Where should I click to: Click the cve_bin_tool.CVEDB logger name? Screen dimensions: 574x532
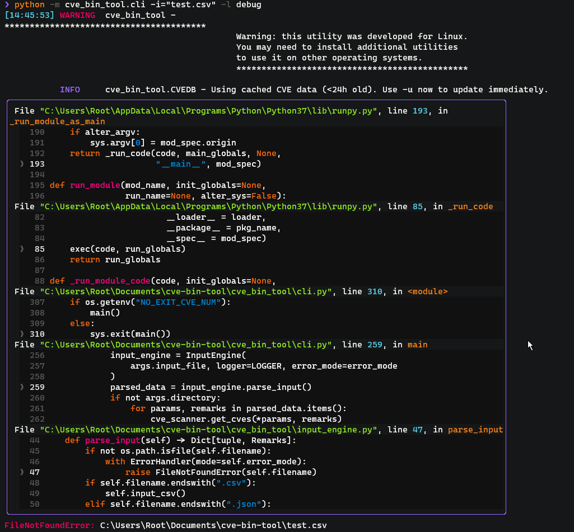coord(151,90)
